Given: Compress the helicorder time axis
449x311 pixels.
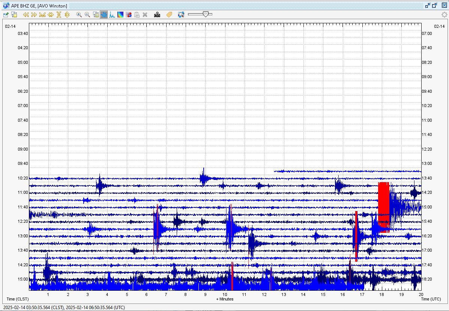Looking at the screenshot, I should 42,15.
